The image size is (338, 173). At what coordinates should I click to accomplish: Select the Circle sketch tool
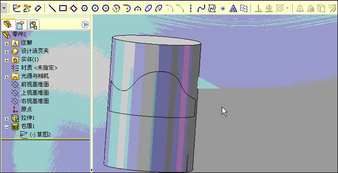coord(95,8)
